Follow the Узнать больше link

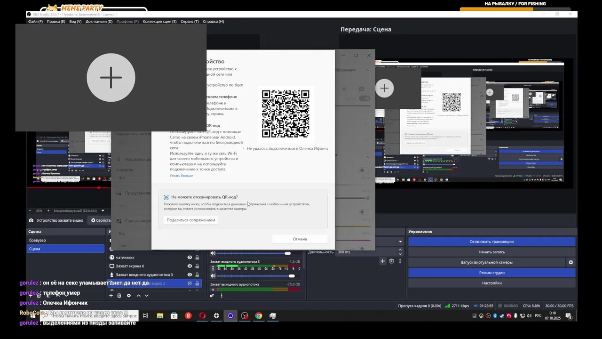[181, 176]
